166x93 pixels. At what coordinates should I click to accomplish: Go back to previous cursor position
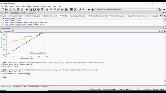pyautogui.click(x=89, y=10)
